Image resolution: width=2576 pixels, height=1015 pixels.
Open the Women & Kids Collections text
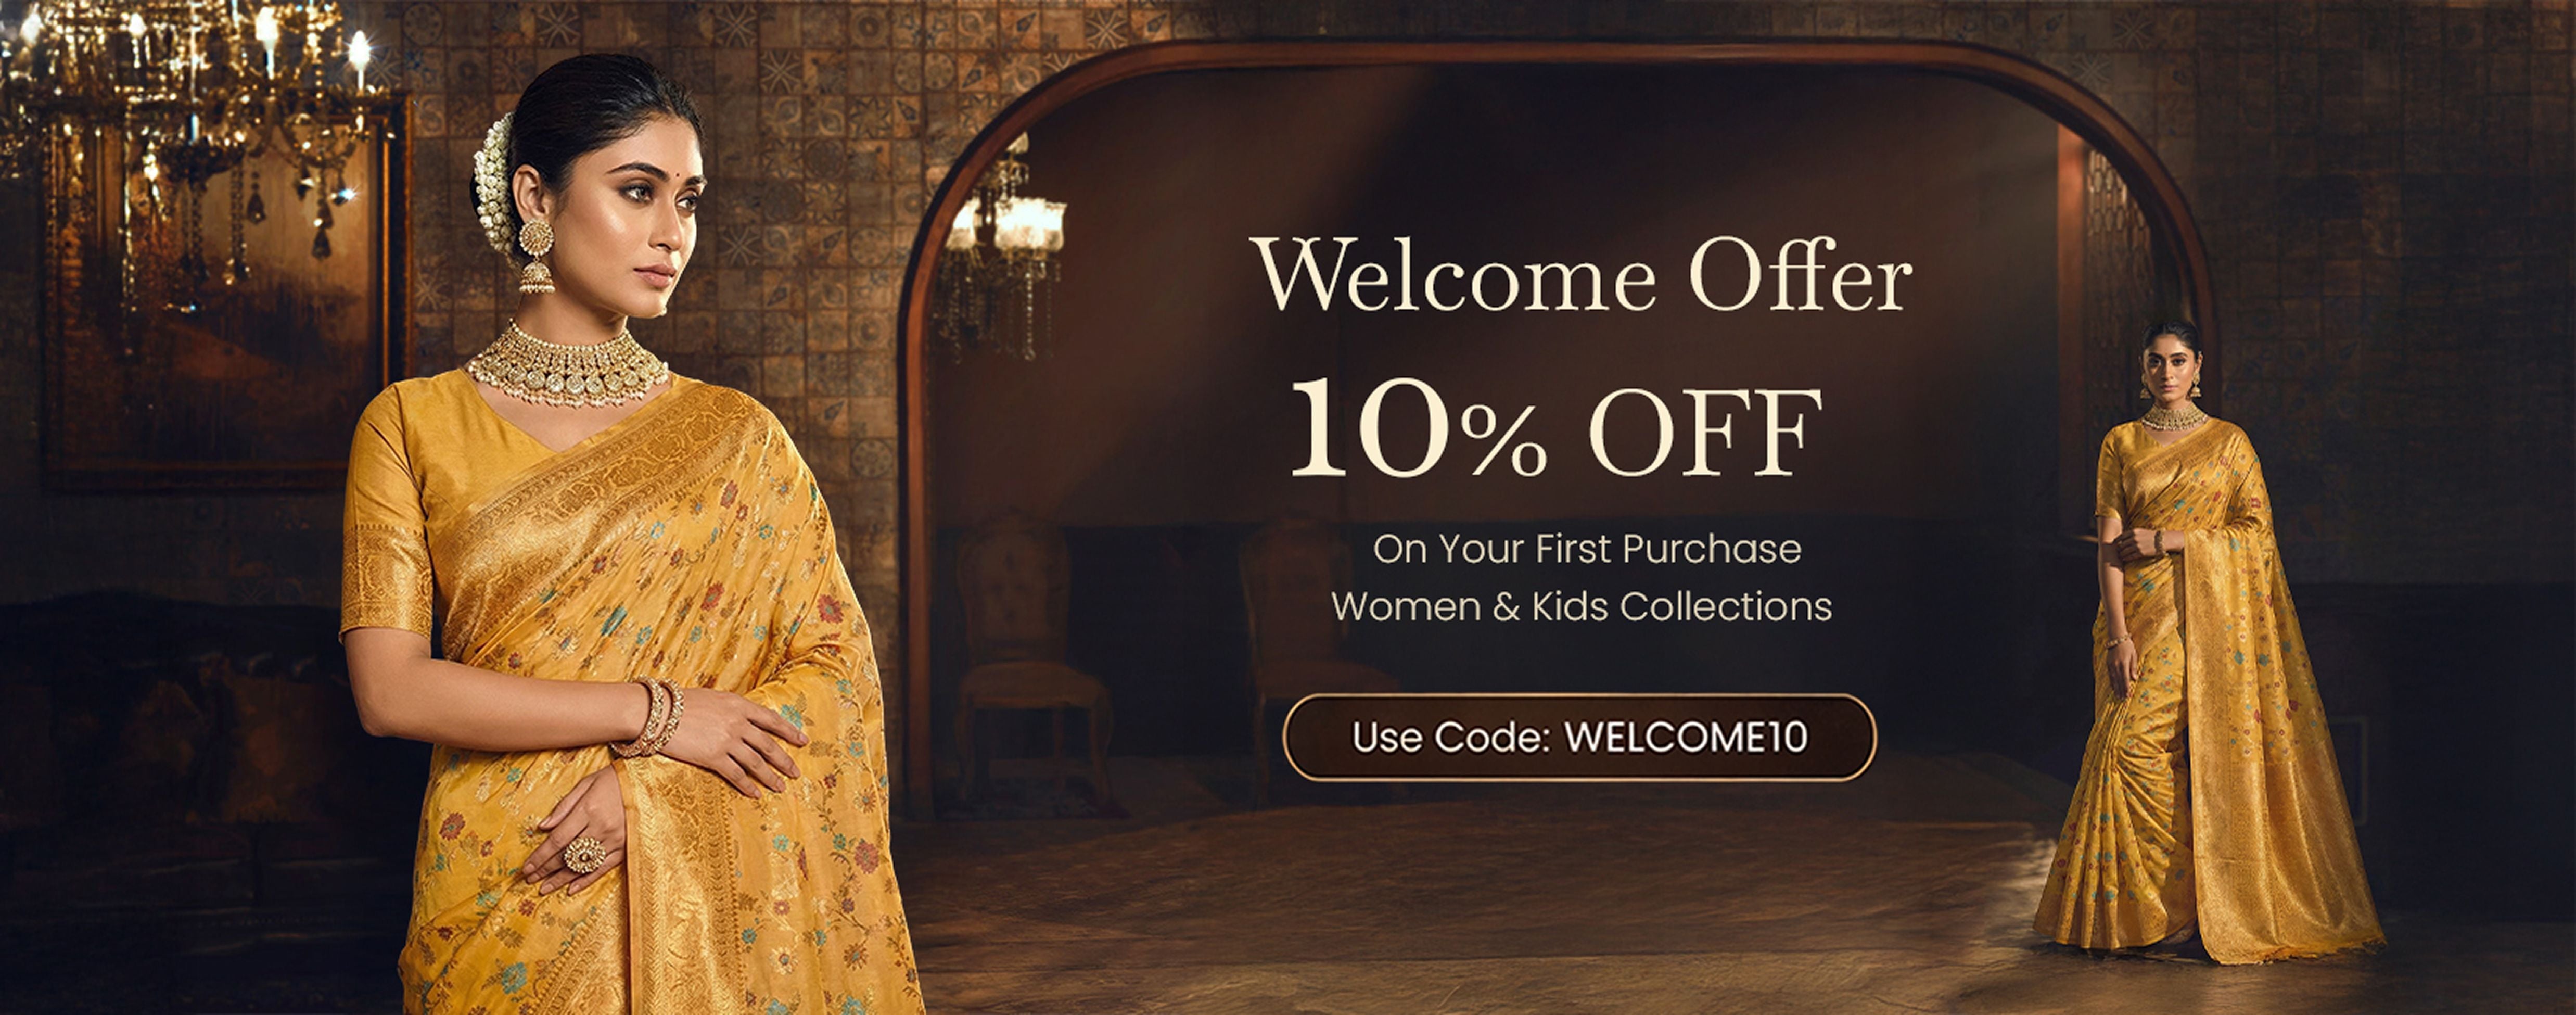(x=1581, y=606)
